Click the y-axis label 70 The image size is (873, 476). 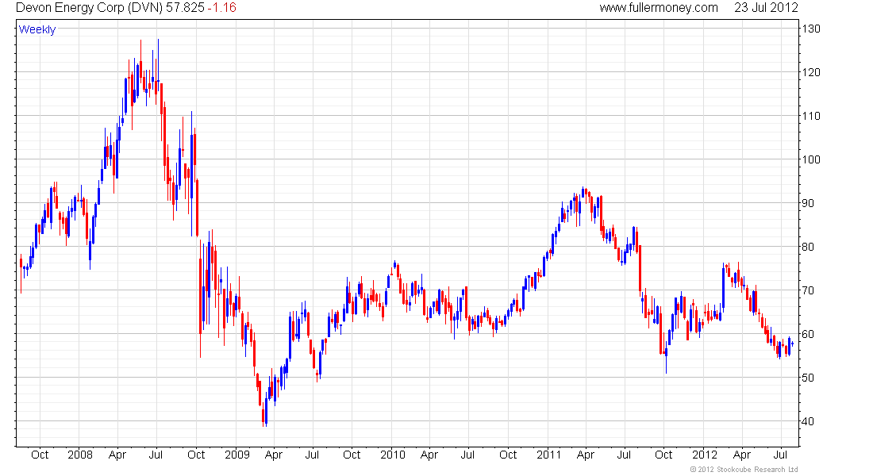point(808,290)
